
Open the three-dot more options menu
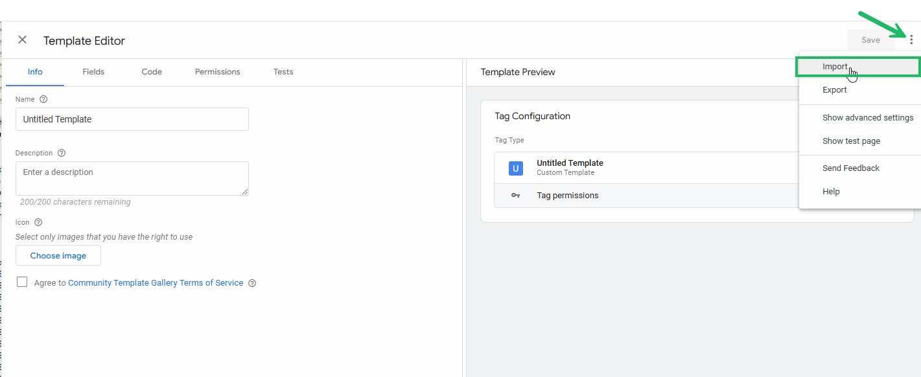(x=911, y=40)
